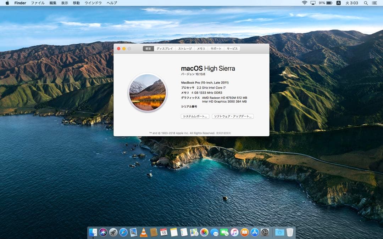
Task: Open Finder from the Dock
Action: [x=93, y=232]
